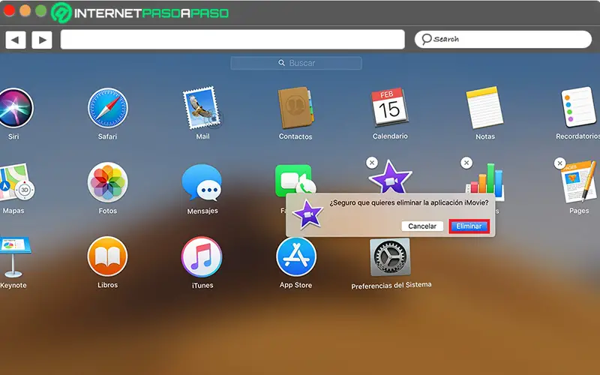Open the Mapas app icon
600x375 pixels.
[x=16, y=182]
